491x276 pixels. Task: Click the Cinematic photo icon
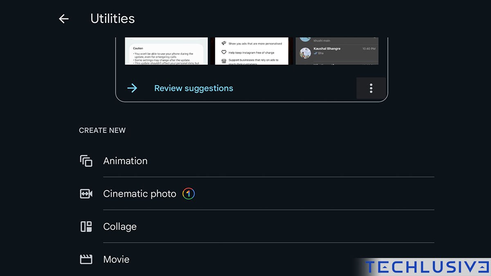click(86, 194)
